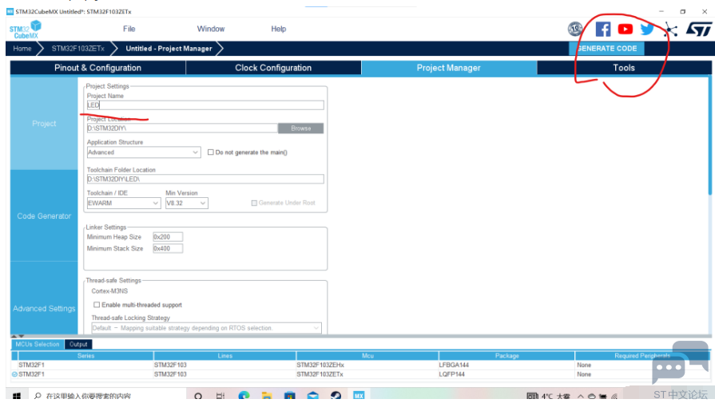Open Steam from taskbar
Image resolution: width=715 pixels, height=407 pixels.
(336, 396)
